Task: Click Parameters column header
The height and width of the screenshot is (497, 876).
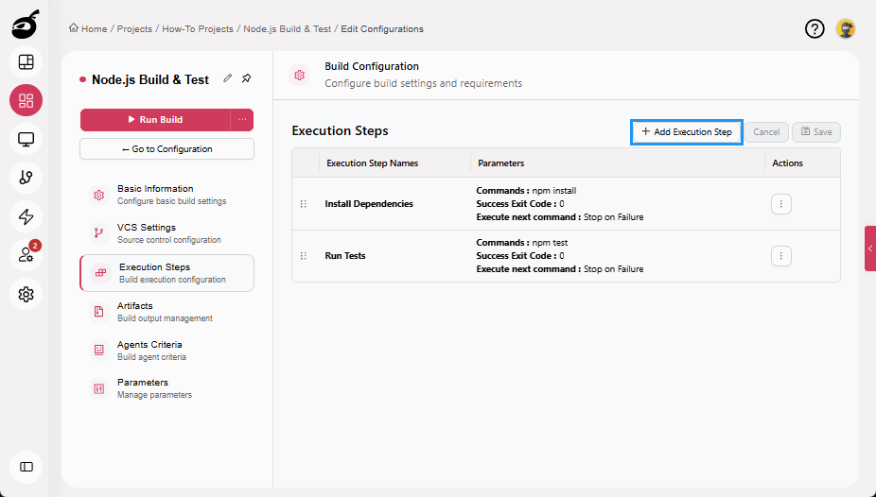Action: (x=500, y=163)
